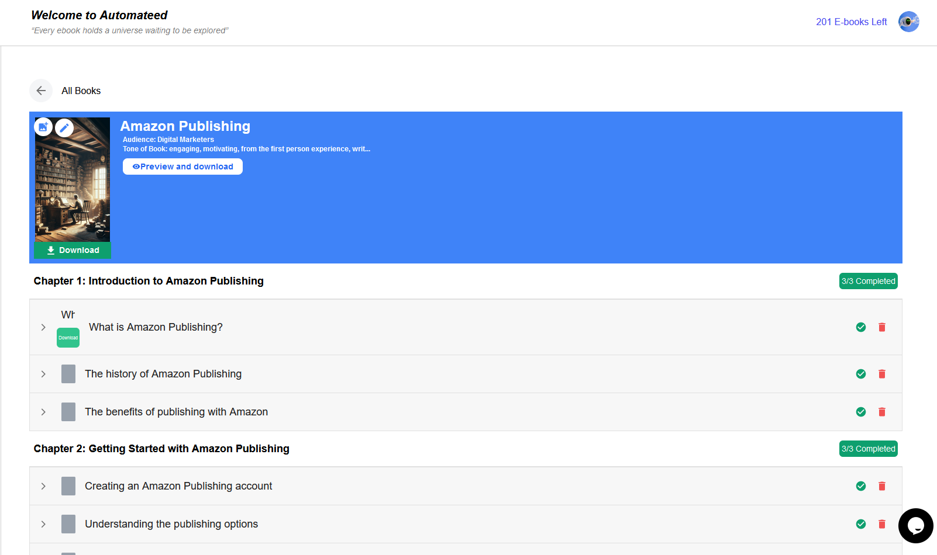The width and height of the screenshot is (937, 555).
Task: Open the chat support bubble
Action: (915, 526)
